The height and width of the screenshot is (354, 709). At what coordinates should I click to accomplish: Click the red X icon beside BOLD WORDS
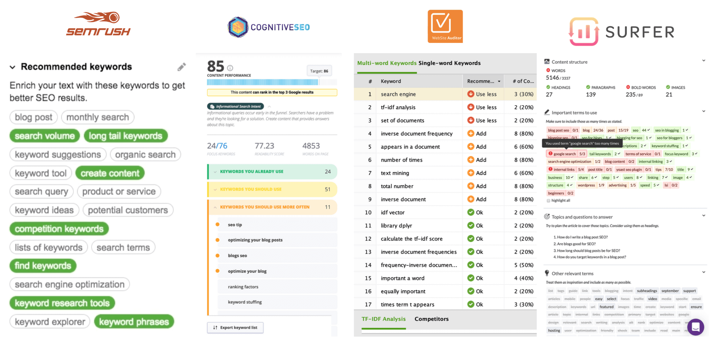pos(628,87)
